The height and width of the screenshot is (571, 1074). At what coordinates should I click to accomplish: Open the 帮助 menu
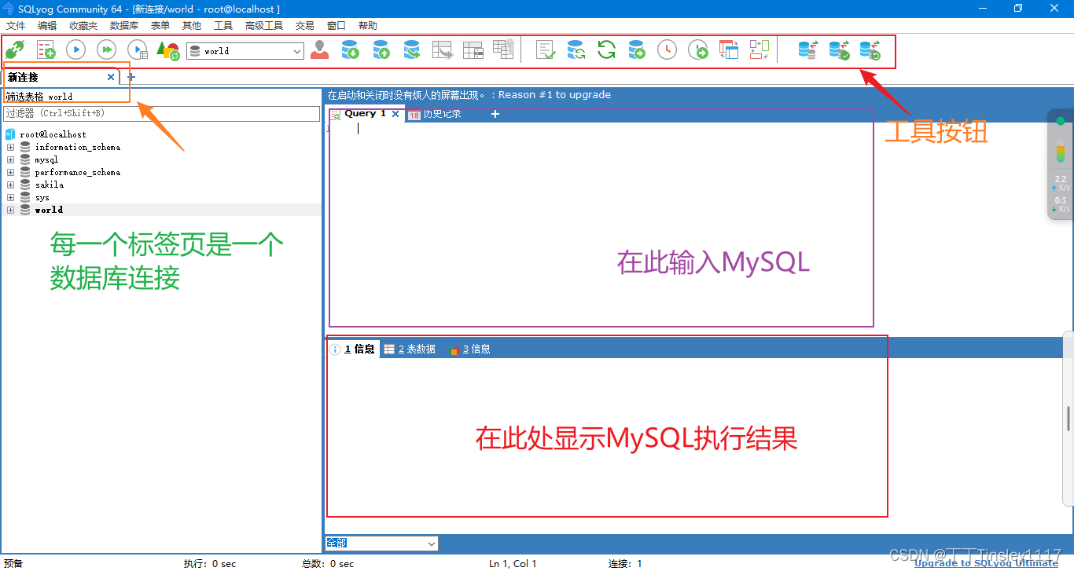pos(368,26)
